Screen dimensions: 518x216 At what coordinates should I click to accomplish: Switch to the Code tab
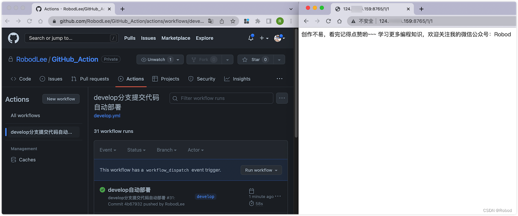click(x=21, y=79)
